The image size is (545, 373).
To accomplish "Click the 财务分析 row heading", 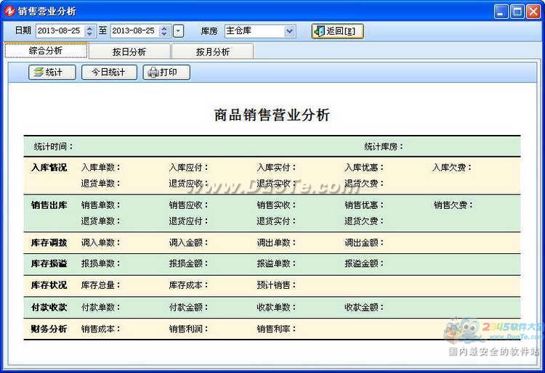I will 49,329.
